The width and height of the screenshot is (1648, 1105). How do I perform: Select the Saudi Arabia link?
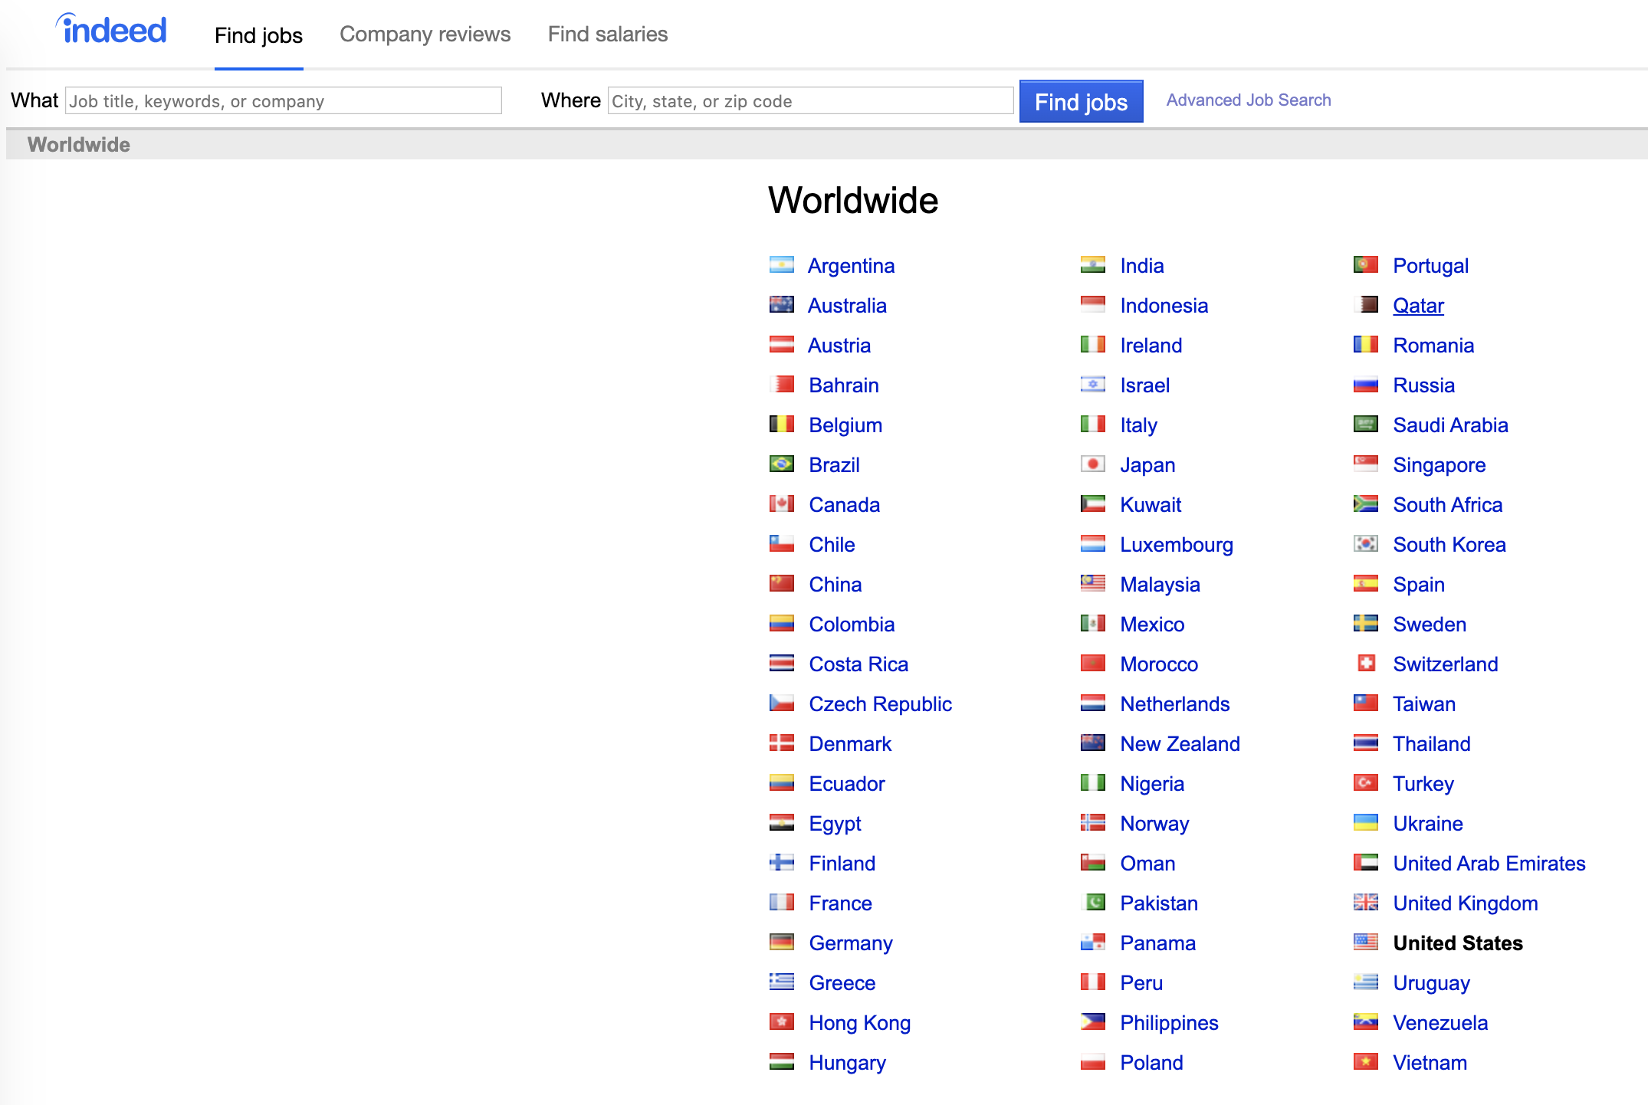click(x=1450, y=425)
